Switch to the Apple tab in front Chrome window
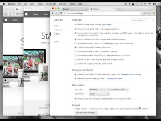Screen dimensions: 161x121 pyautogui.click(x=75, y=9)
